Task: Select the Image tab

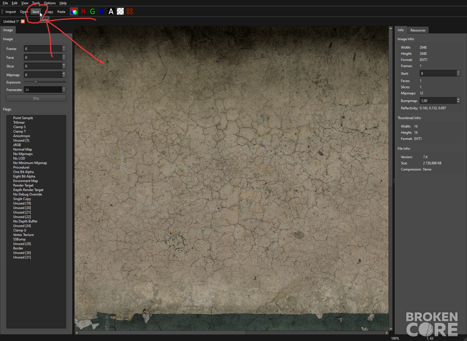Action: coord(8,30)
